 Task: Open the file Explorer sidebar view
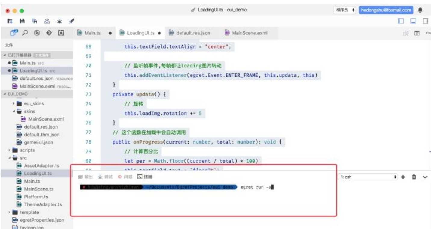tap(14, 33)
